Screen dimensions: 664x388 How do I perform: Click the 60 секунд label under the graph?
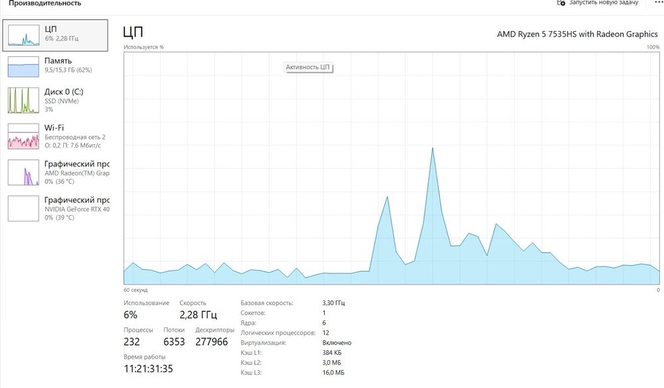tap(135, 290)
